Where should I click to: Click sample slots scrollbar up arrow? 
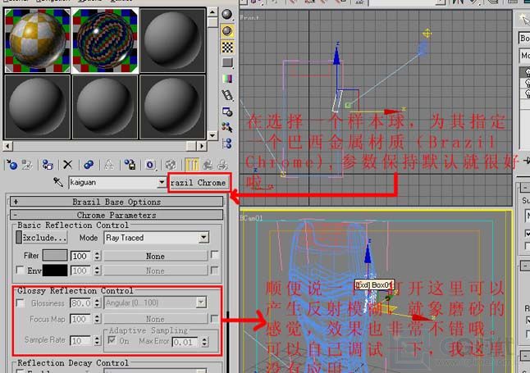[212, 13]
